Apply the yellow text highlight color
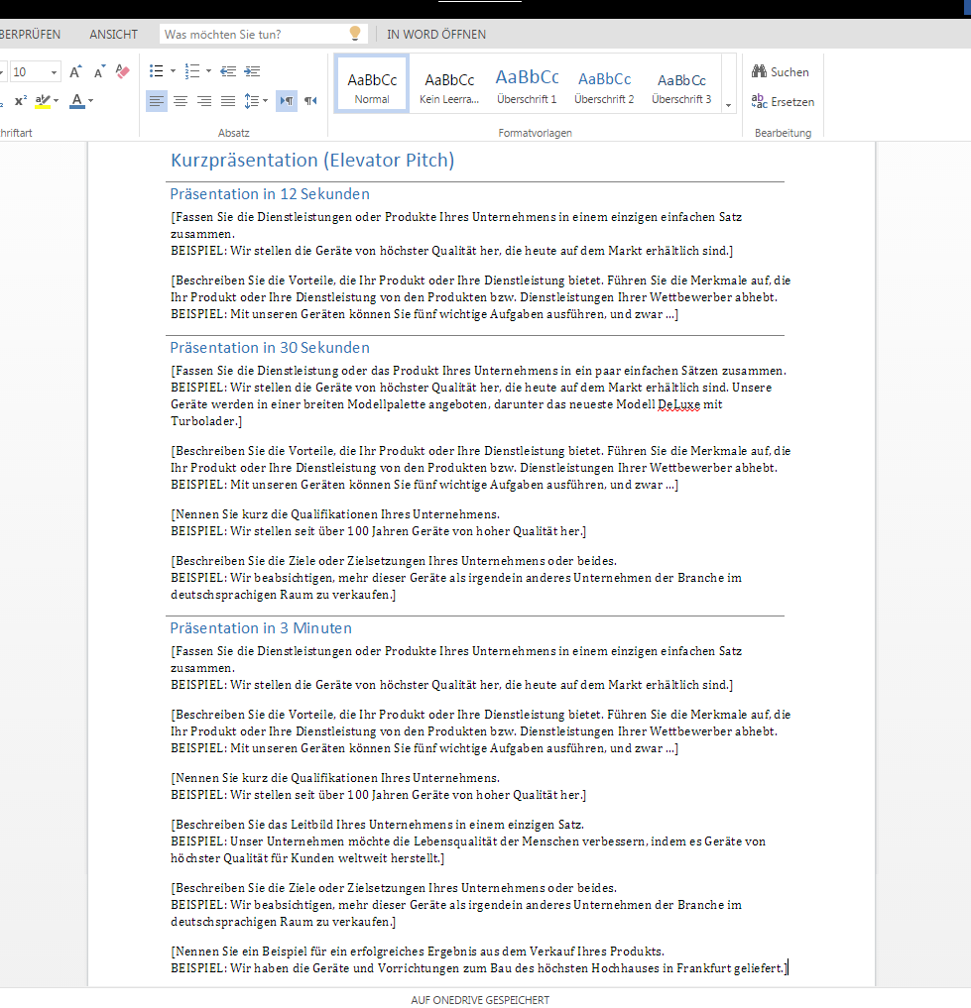 click(x=42, y=101)
